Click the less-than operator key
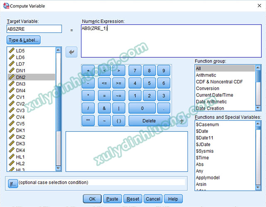266x207 pixels. (104, 70)
